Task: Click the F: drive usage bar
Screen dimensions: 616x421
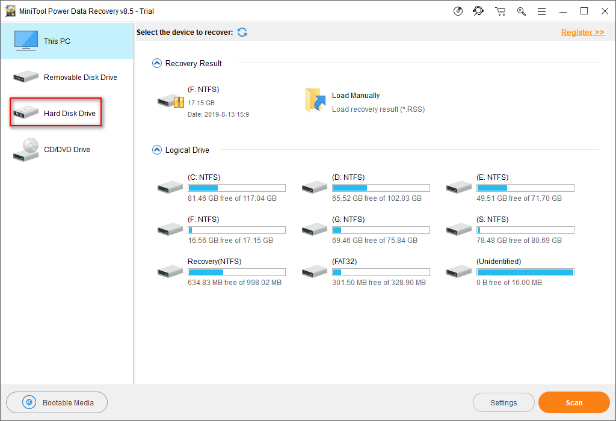Action: click(236, 230)
